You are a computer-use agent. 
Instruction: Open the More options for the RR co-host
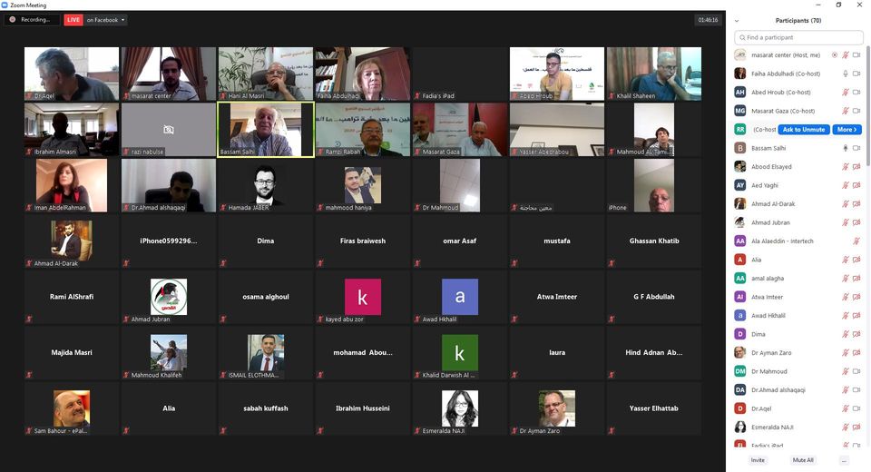(x=847, y=130)
